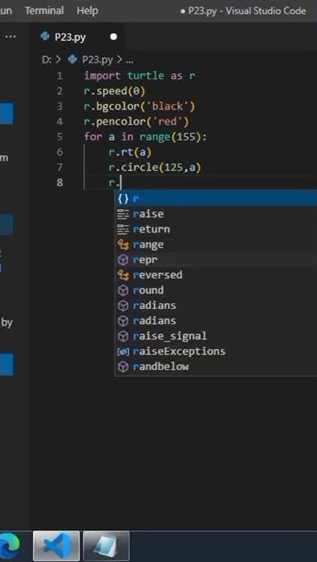
Task: Click the r.pencolor('red') line
Action: [x=137, y=122]
